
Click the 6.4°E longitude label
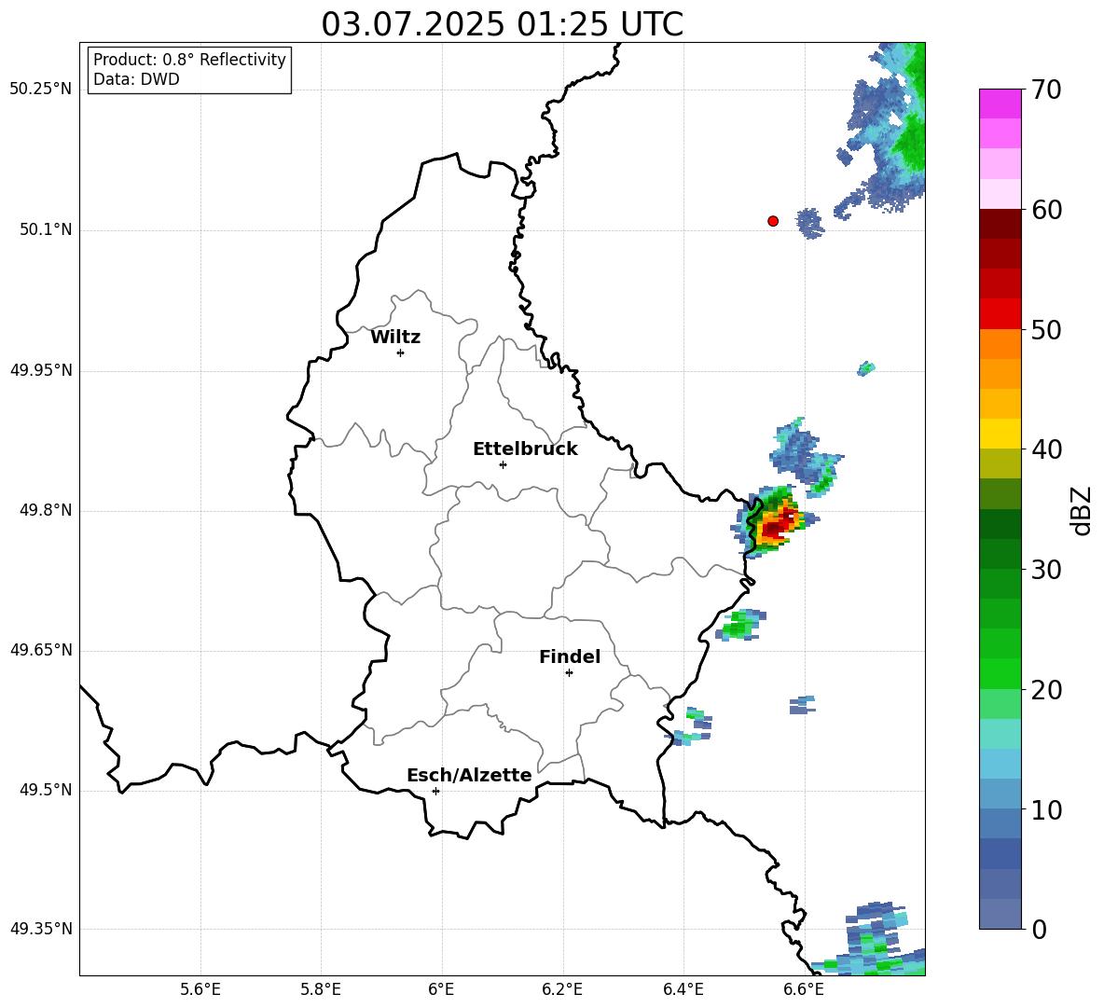coord(683,989)
